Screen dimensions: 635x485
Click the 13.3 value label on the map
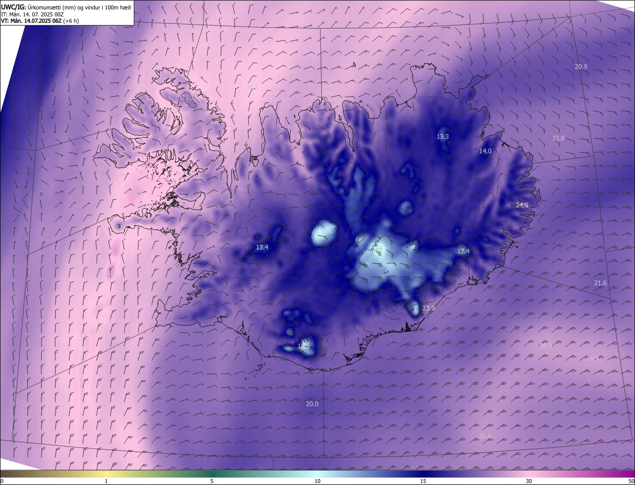pos(443,137)
